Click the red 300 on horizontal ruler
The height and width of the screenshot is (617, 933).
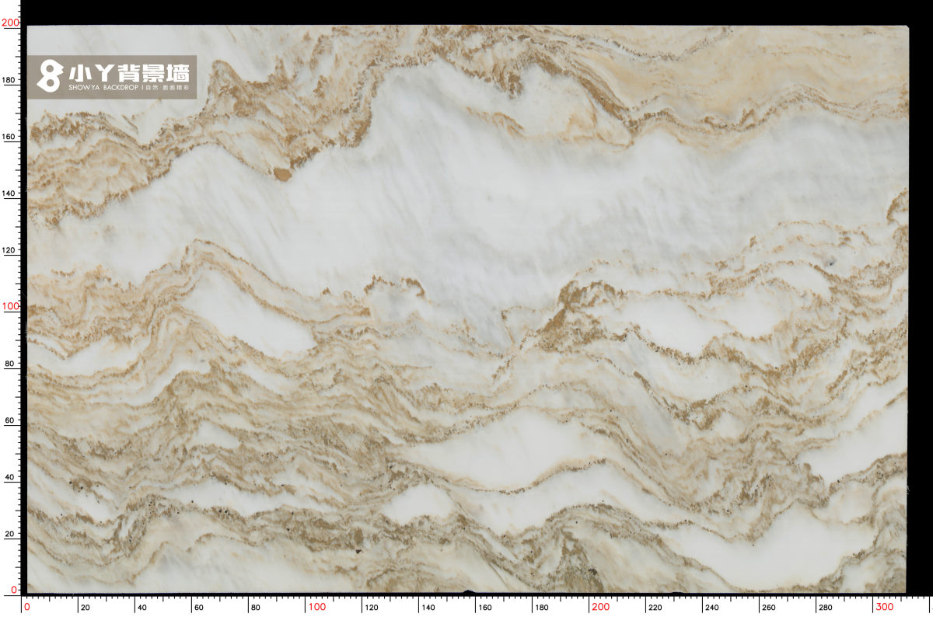883,607
